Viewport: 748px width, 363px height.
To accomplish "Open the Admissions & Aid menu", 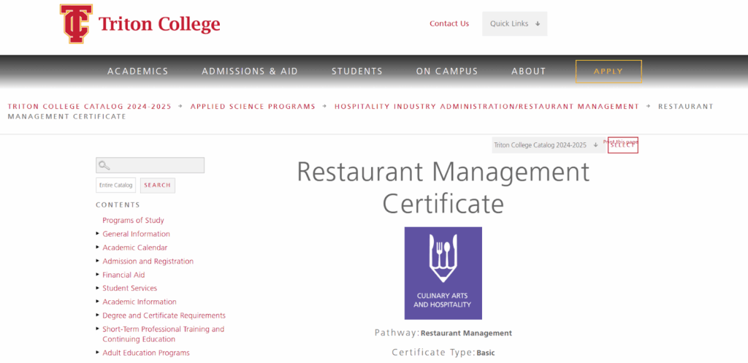I will [250, 72].
